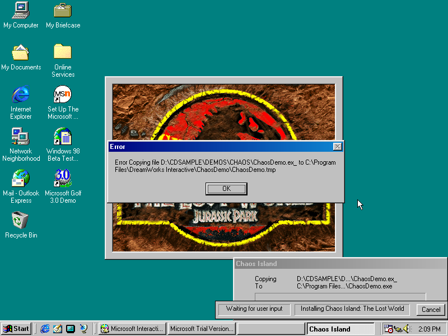This screenshot has height=336, width=448.
Task: Select Internet Explorer desktop icon
Action: click(21, 102)
